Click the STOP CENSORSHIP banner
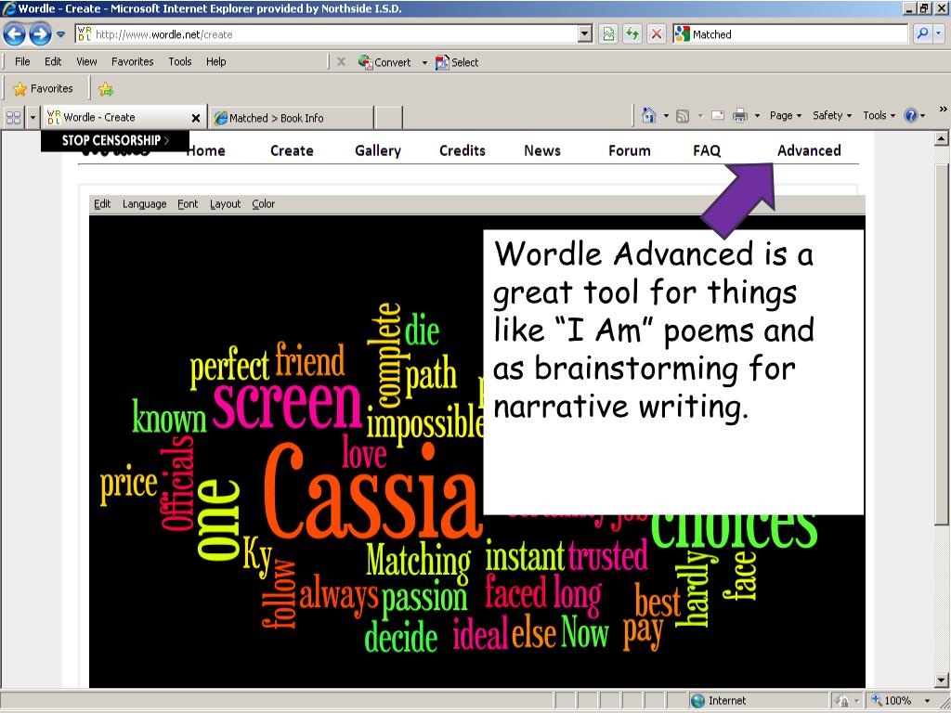Screen dimensions: 951x713 (115, 141)
